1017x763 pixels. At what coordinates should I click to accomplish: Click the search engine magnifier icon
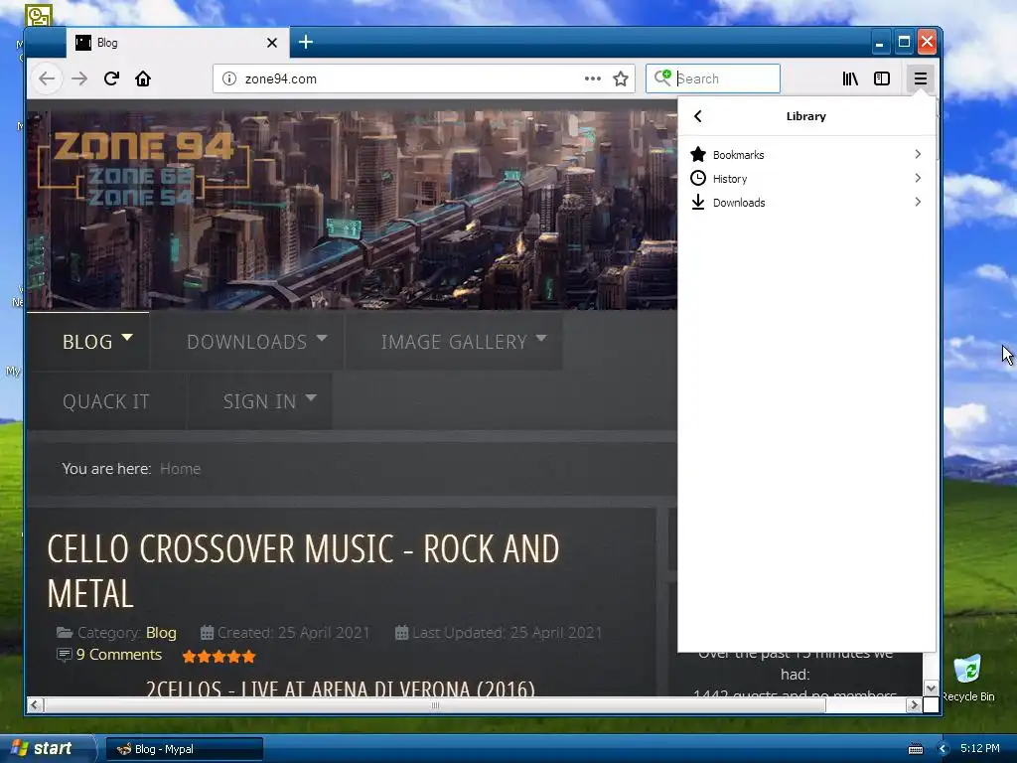[662, 77]
